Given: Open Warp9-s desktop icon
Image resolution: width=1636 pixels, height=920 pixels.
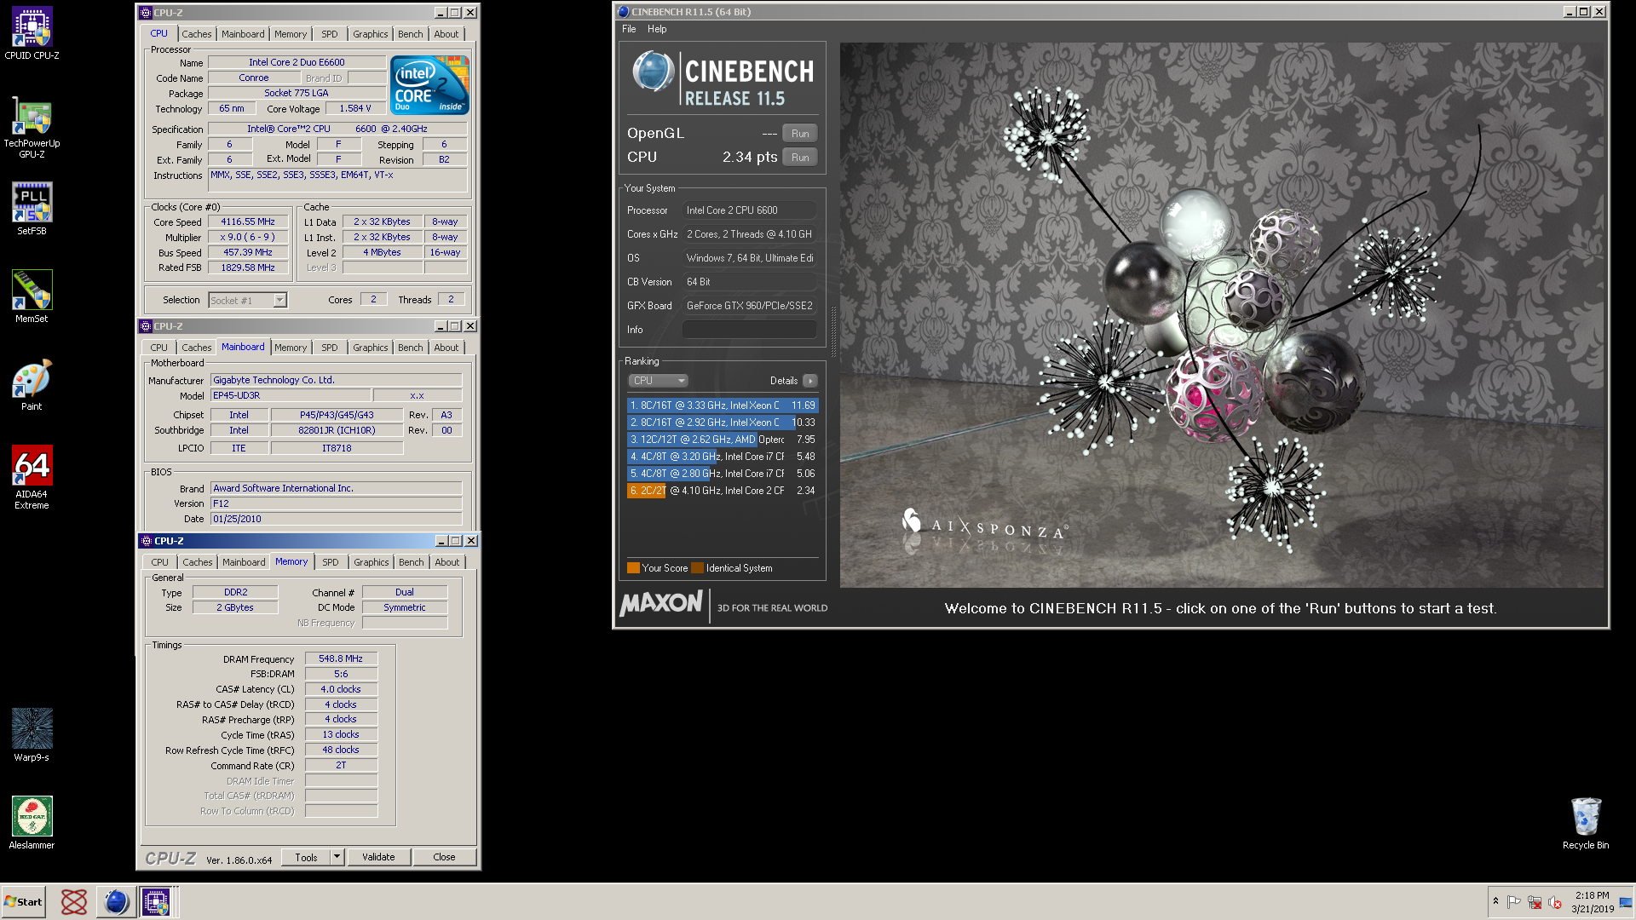Looking at the screenshot, I should coord(32,735).
